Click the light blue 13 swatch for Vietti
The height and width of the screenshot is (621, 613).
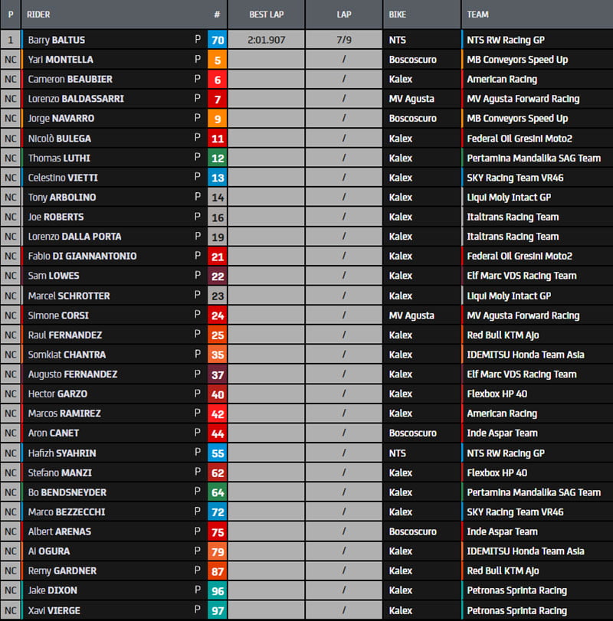[x=217, y=178]
